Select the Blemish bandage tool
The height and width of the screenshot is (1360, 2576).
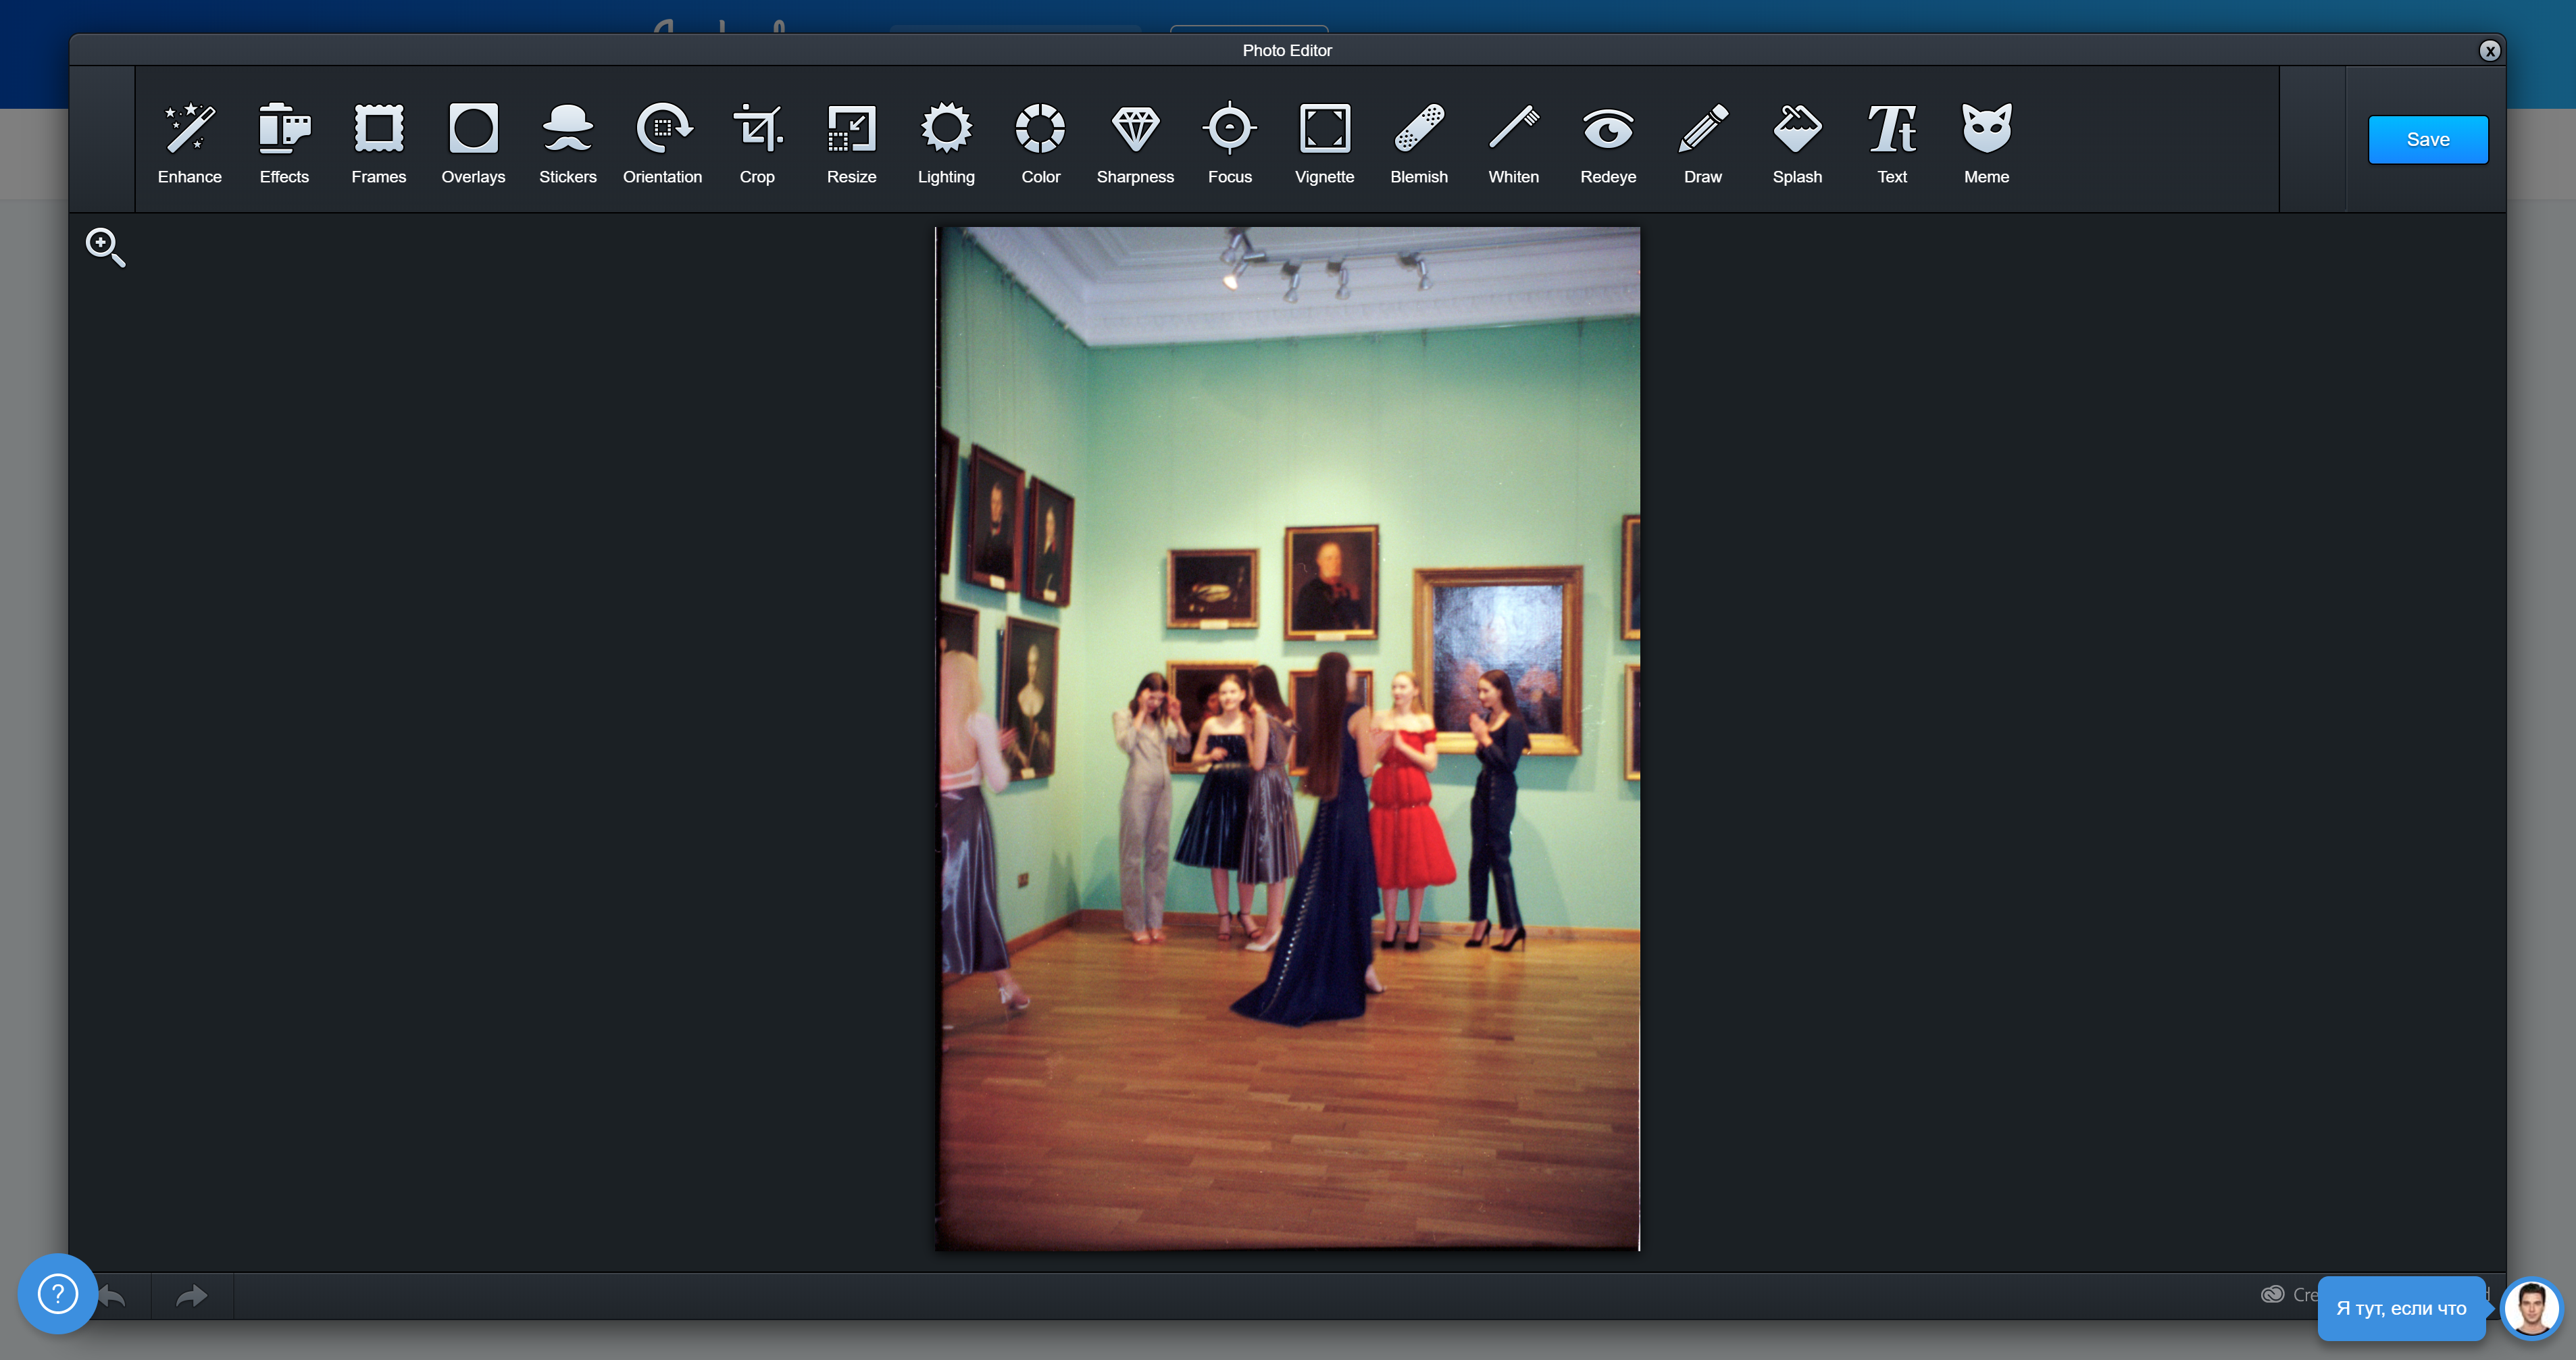[x=1419, y=142]
